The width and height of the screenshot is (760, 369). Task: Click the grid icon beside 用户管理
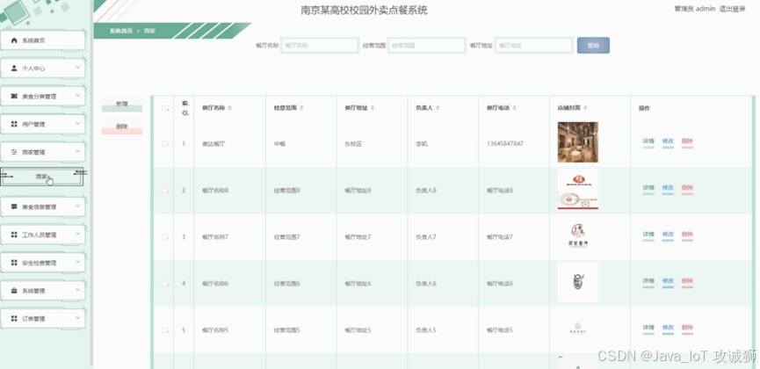(14, 124)
